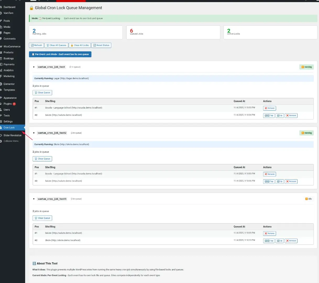Open the Marketing menu item
The image size is (319, 283).
tap(9, 76)
